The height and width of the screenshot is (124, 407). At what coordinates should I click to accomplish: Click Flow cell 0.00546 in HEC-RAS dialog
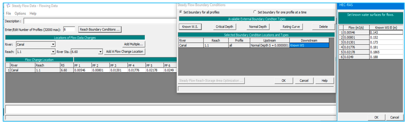click(356, 32)
